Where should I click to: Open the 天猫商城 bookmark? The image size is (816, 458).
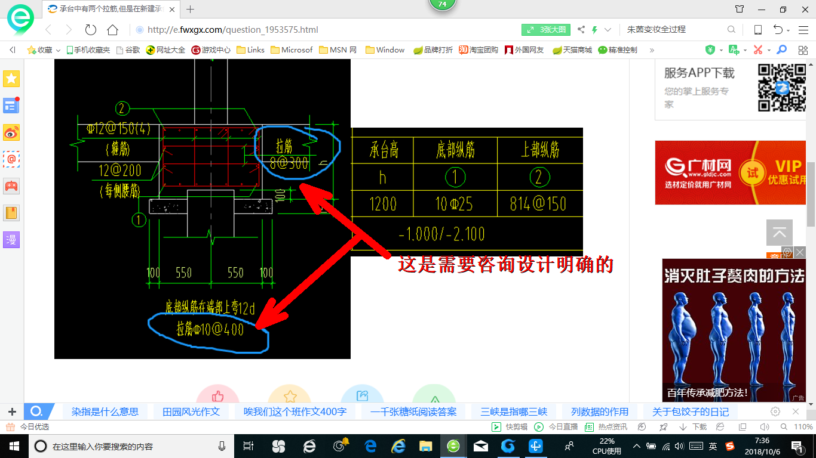572,50
